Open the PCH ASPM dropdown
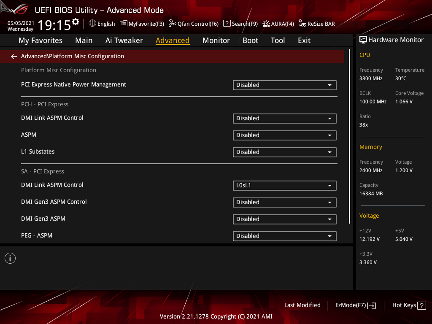This screenshot has width=432, height=324. point(285,135)
